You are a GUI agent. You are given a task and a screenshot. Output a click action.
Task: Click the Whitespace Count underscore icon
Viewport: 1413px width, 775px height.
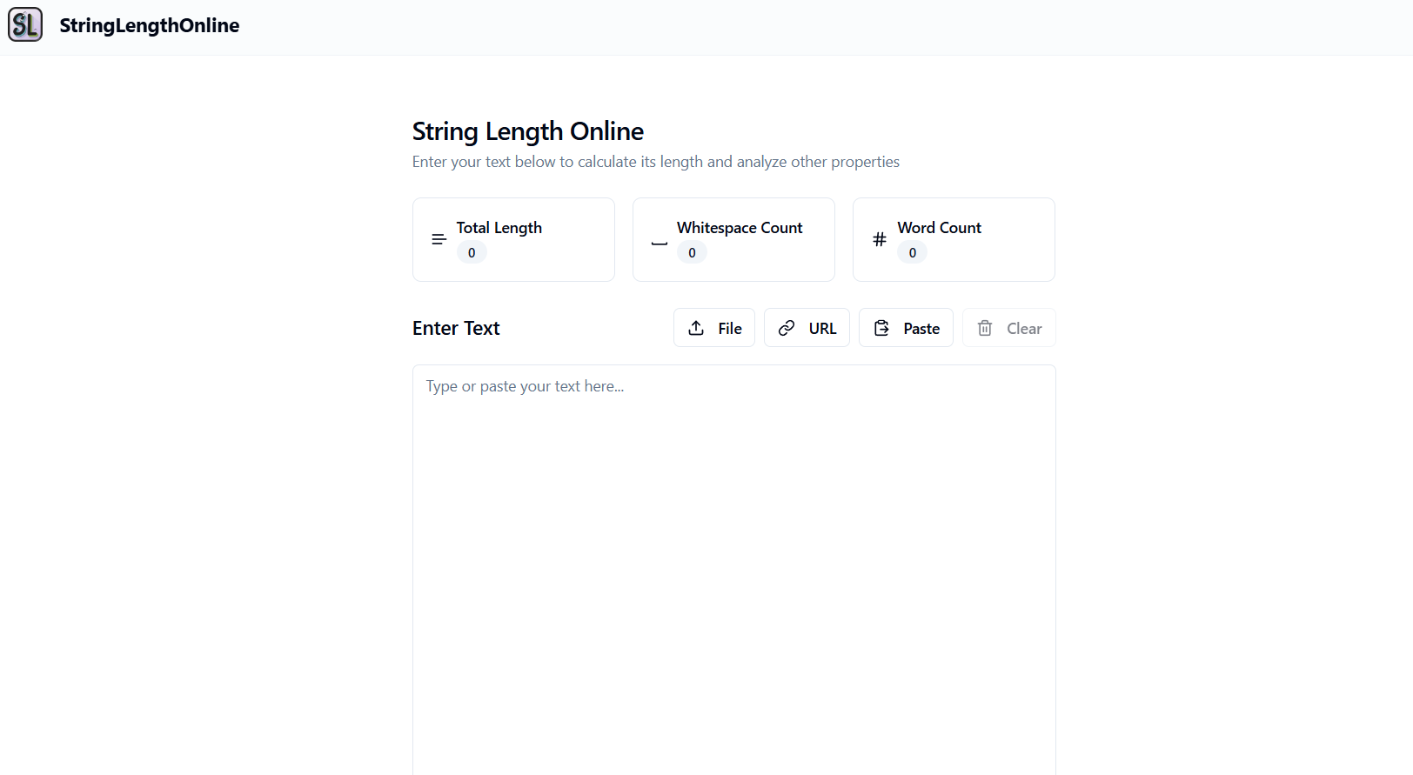[x=660, y=243]
